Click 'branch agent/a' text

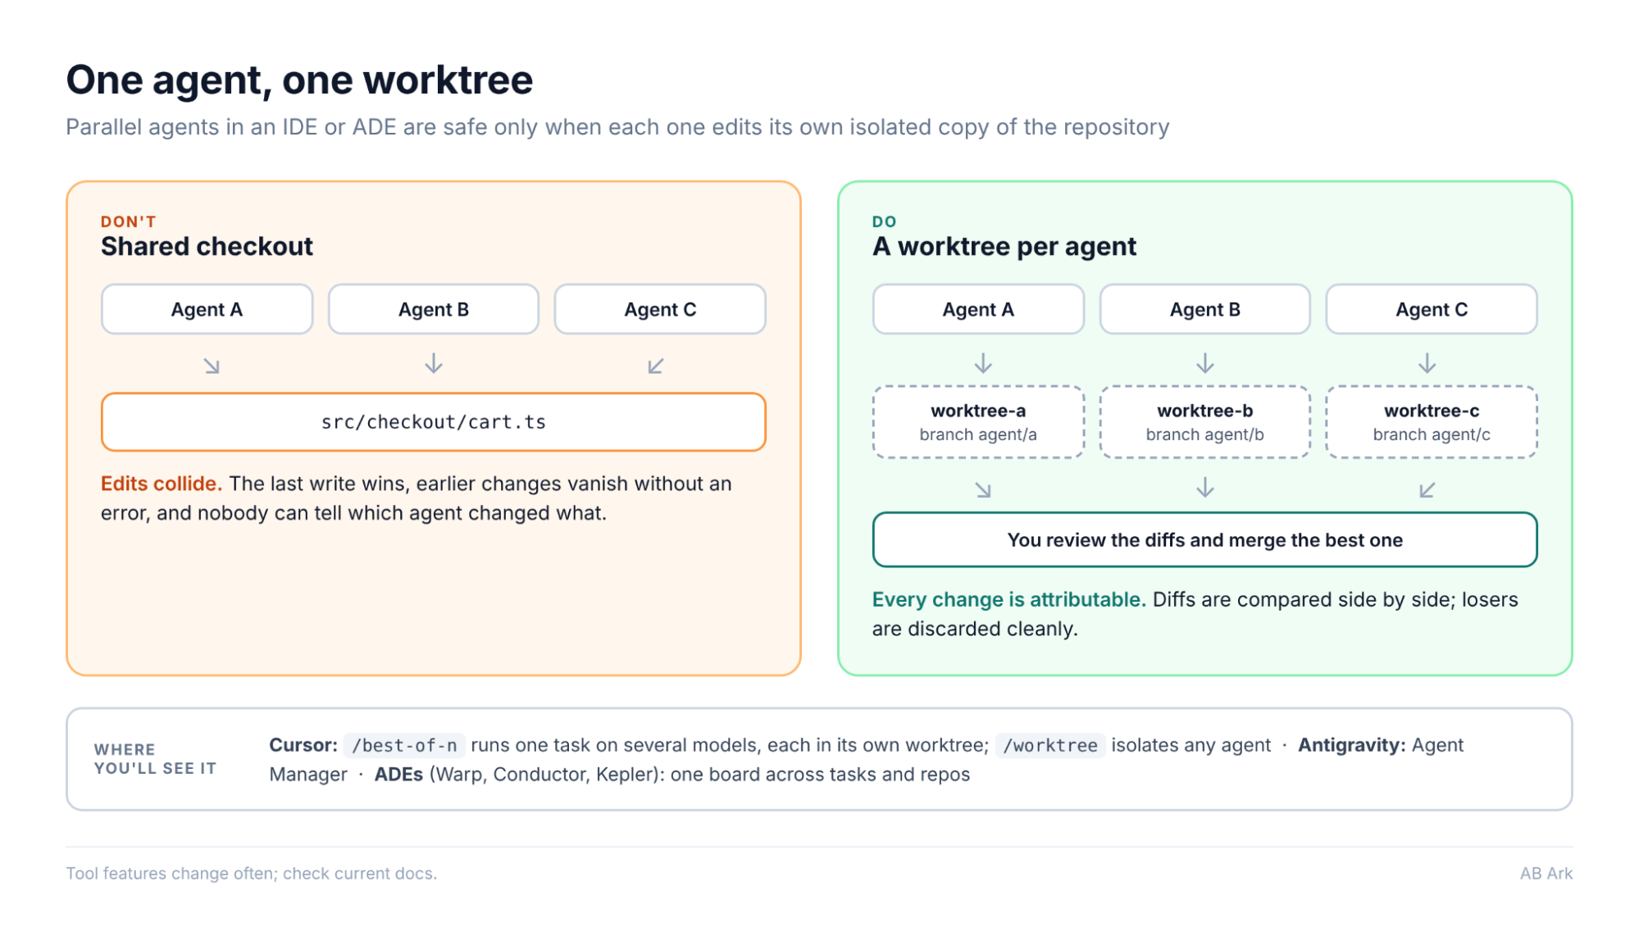pyautogui.click(x=978, y=434)
